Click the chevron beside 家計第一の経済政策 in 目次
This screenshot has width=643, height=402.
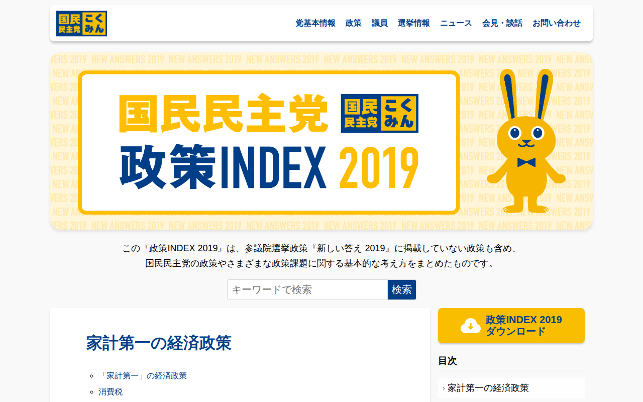point(444,388)
